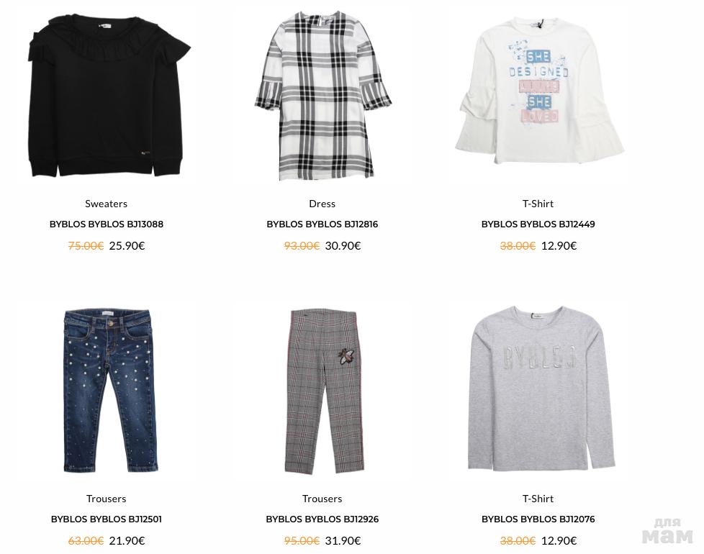This screenshot has width=704, height=554.
Task: Click the 25.90€ sale price
Action: (x=127, y=245)
